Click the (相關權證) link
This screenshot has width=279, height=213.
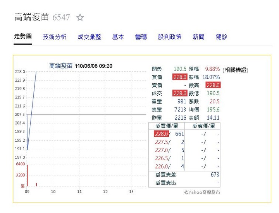click(235, 70)
